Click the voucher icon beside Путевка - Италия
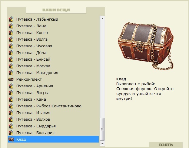This screenshot has height=148, width=189. pos(11,113)
